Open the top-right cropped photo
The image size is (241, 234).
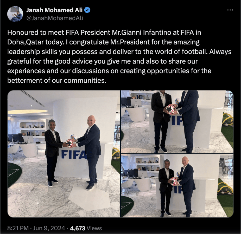coord(177,122)
